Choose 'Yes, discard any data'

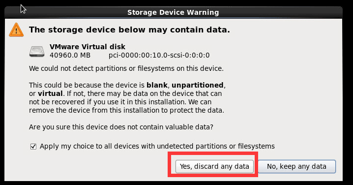[x=214, y=166]
